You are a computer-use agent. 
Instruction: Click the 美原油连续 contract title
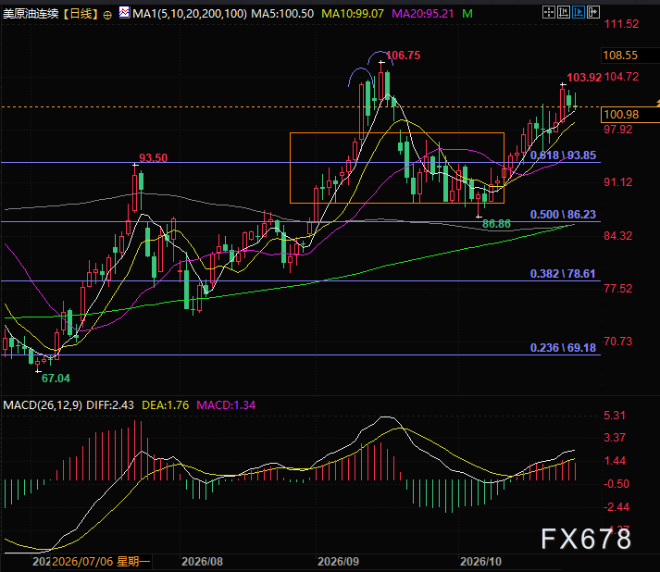coord(31,14)
